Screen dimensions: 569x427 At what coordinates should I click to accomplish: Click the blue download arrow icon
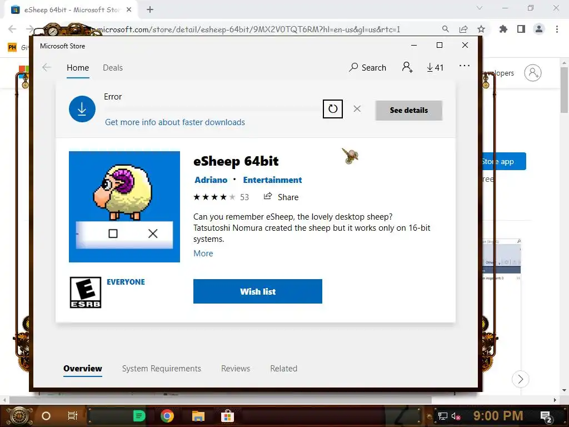click(82, 109)
